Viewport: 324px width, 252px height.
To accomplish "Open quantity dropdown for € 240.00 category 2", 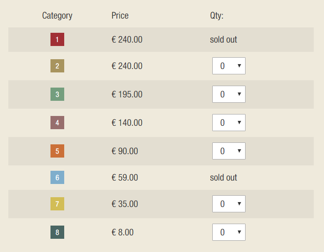I will click(x=229, y=66).
